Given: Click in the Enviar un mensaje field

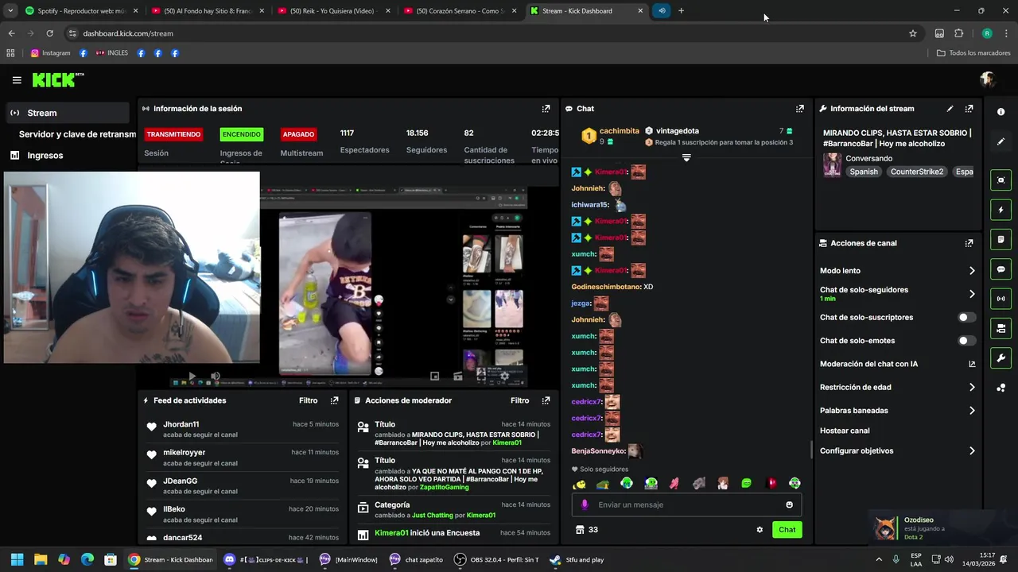Looking at the screenshot, I should pos(686,504).
